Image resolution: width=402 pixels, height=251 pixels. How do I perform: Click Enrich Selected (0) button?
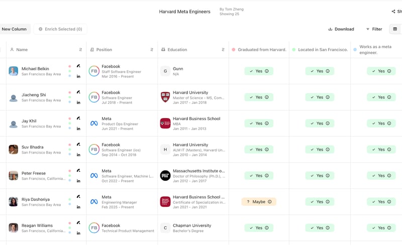click(x=60, y=29)
